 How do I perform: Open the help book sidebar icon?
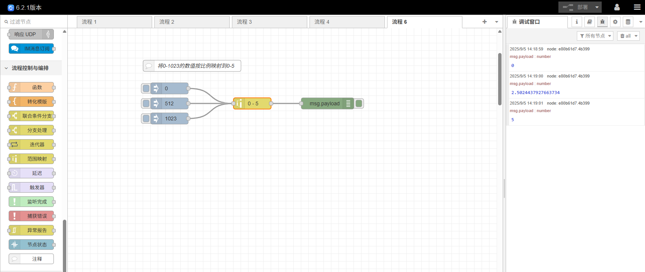[x=589, y=22]
